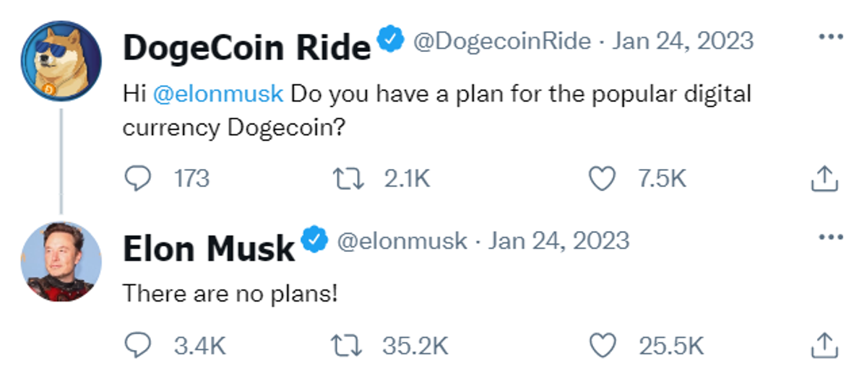
Task: Open more options for DogeCoin Ride tweet
Action: click(x=830, y=38)
